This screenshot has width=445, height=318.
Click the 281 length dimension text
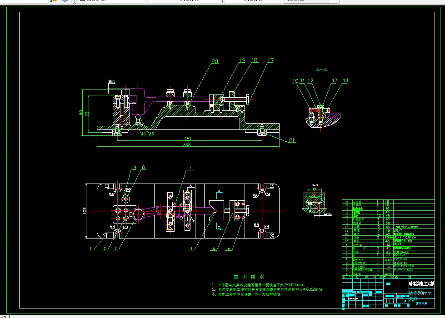(x=187, y=139)
